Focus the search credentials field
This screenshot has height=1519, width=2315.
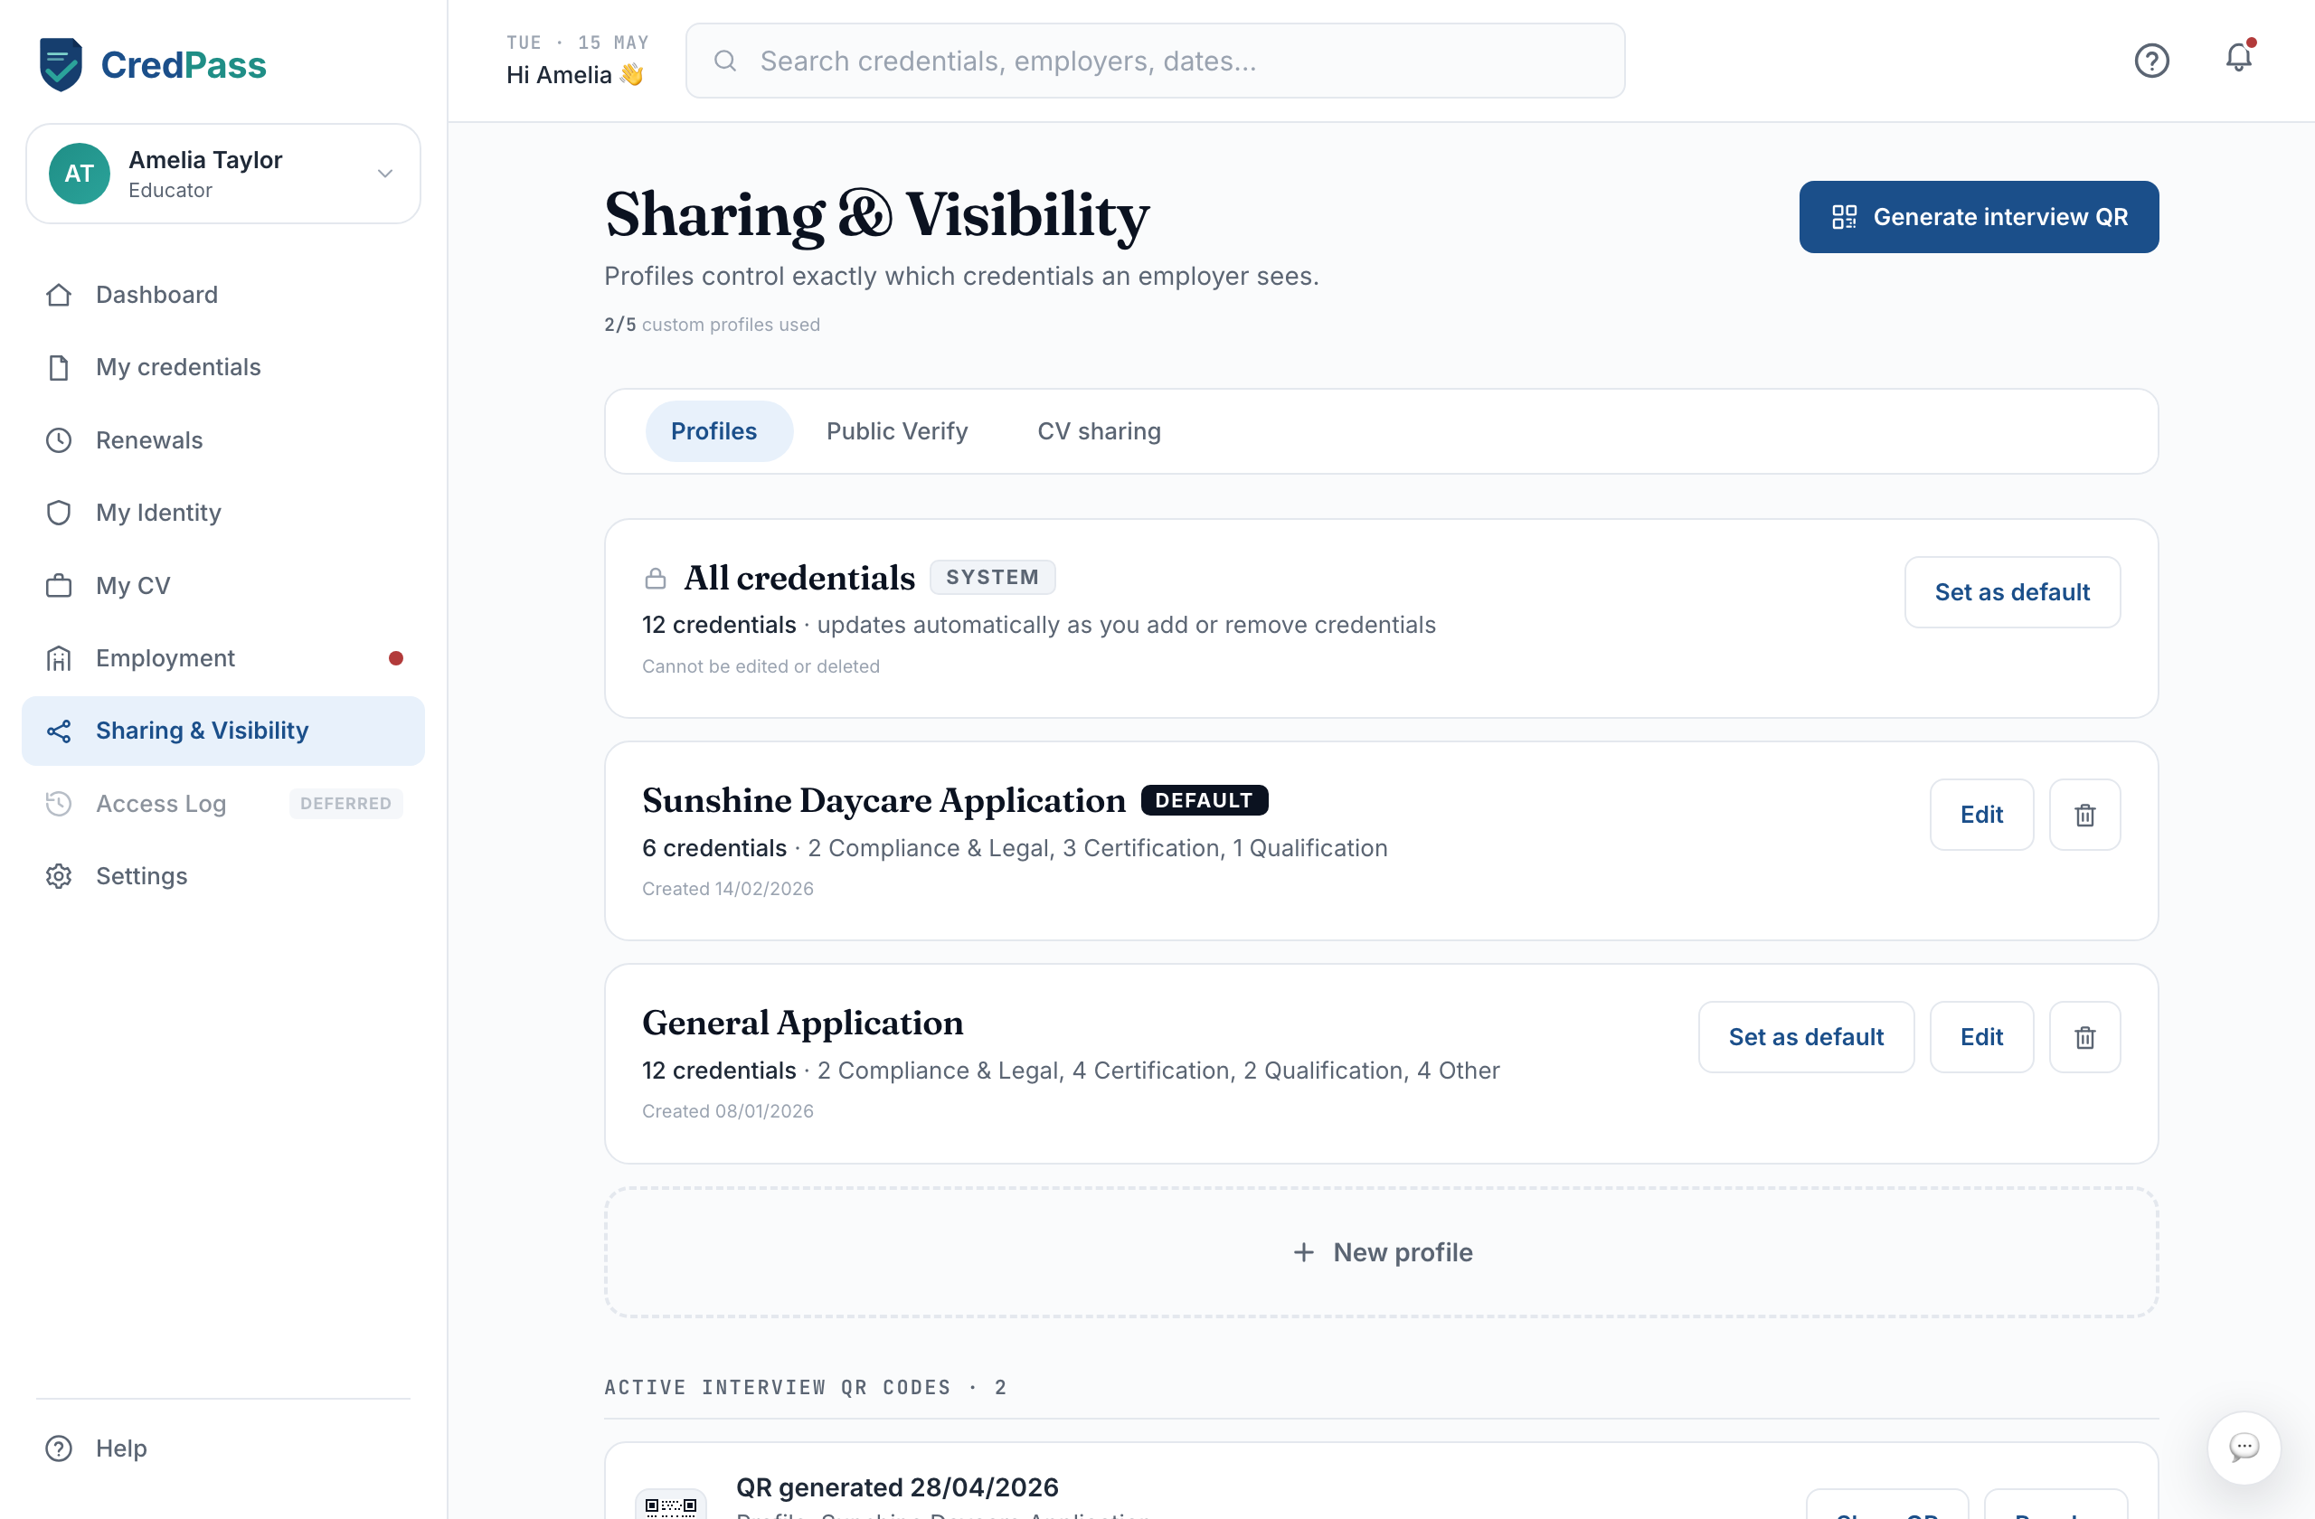(1155, 61)
